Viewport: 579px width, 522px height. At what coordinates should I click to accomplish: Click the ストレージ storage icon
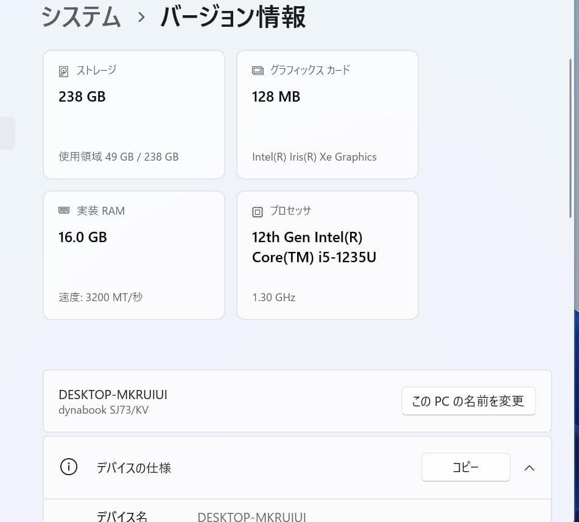(x=64, y=71)
